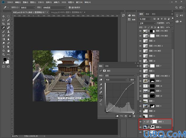This screenshot has height=138, width=186.
Task: Toggle the show sampling ring checkbox
Action: pos(70,7)
